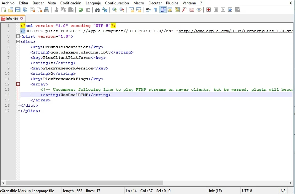Click the Save file icon

tap(18, 10)
